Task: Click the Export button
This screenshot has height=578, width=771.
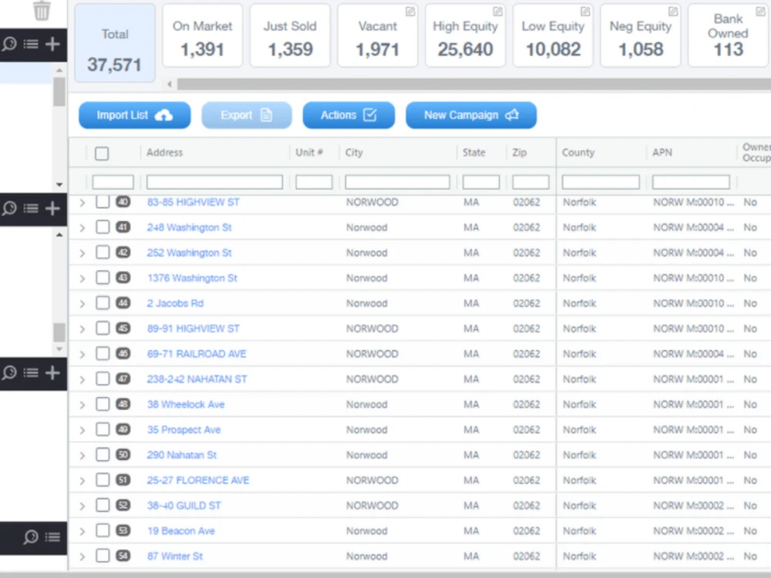Action: click(x=247, y=115)
